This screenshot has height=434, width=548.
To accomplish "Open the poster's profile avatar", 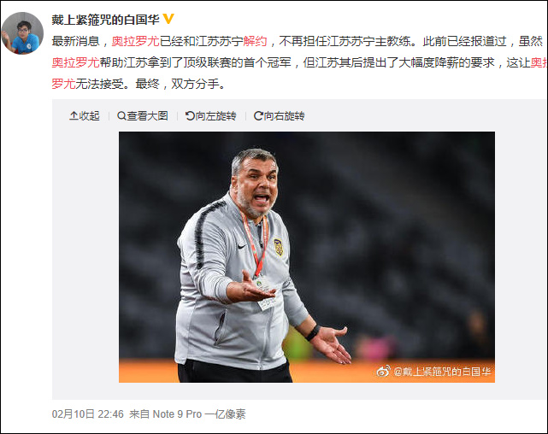I will (x=22, y=33).
